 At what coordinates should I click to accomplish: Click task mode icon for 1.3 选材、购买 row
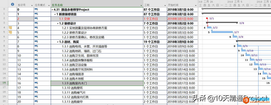click(x=37, y=42)
